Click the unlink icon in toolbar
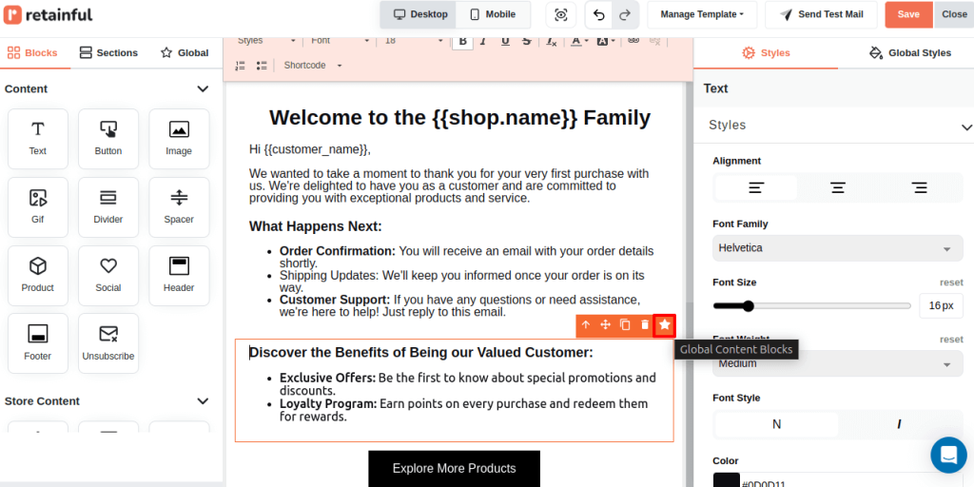The image size is (974, 487). pyautogui.click(x=654, y=40)
